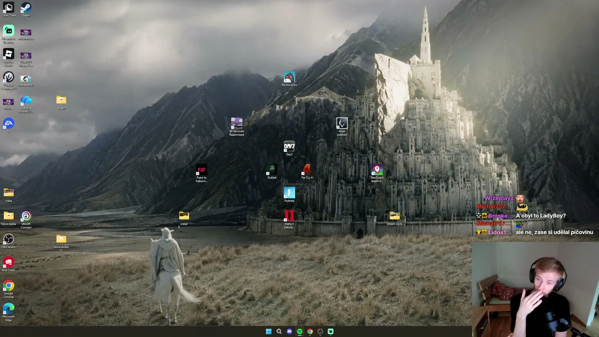Viewport: 599px width, 337px height.
Task: Select the Roblox Studio desktop icon
Action: click(8, 58)
